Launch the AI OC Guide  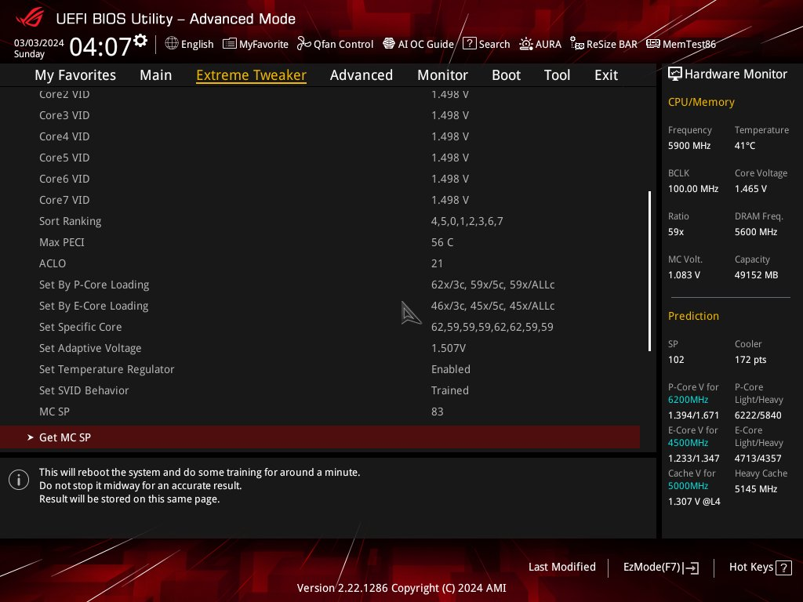pos(418,44)
